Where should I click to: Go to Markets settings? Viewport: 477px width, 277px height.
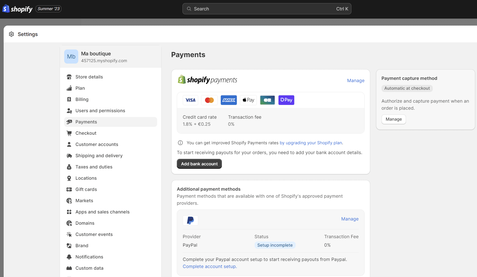click(x=111, y=201)
